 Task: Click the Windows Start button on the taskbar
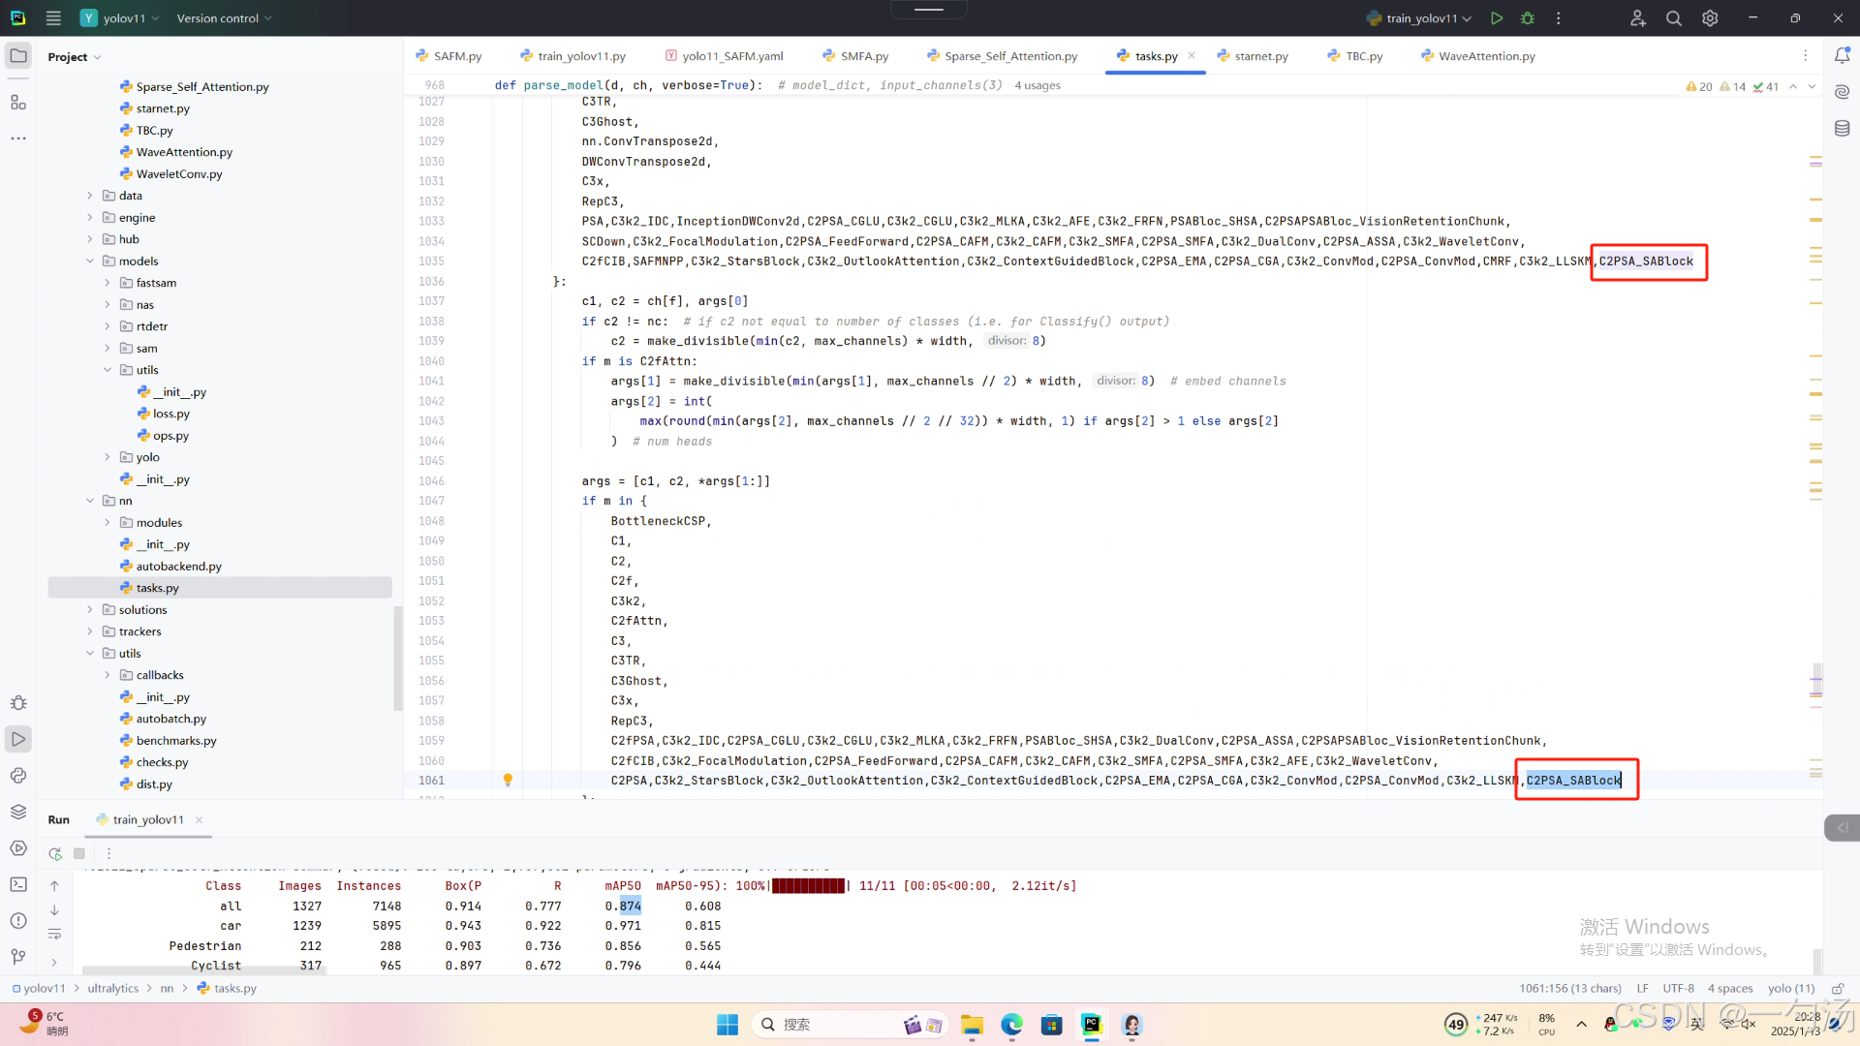[728, 1025]
